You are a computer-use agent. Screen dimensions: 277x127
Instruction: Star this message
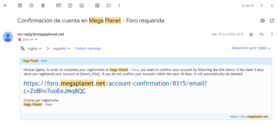tap(251, 34)
